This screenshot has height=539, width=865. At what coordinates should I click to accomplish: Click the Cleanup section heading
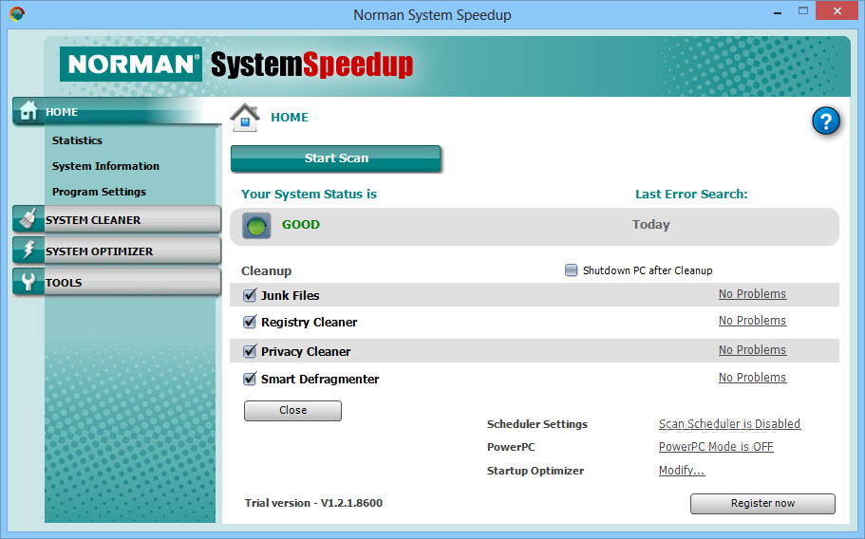click(x=267, y=271)
